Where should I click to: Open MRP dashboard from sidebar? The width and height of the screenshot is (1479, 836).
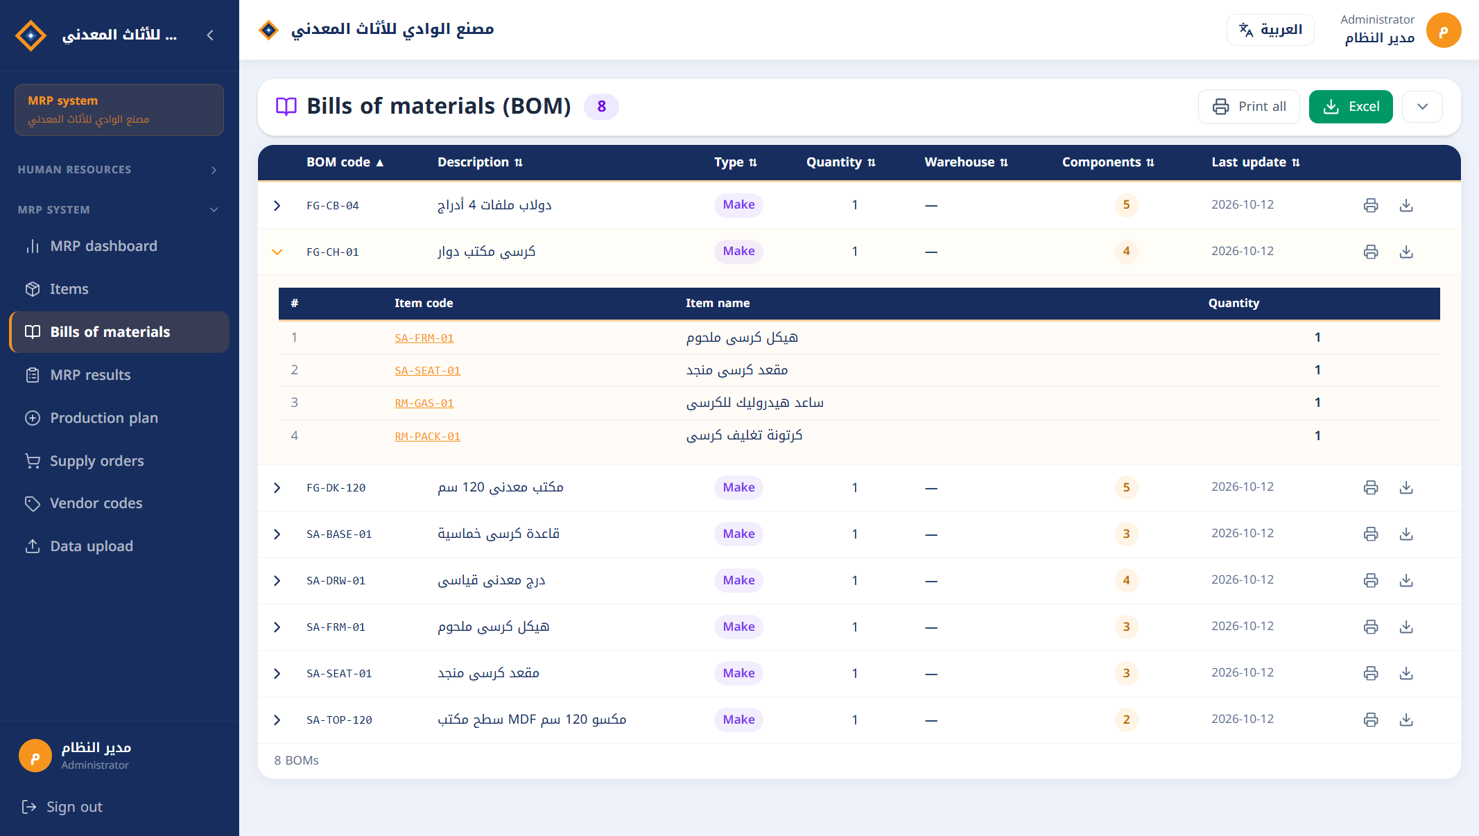(119, 246)
